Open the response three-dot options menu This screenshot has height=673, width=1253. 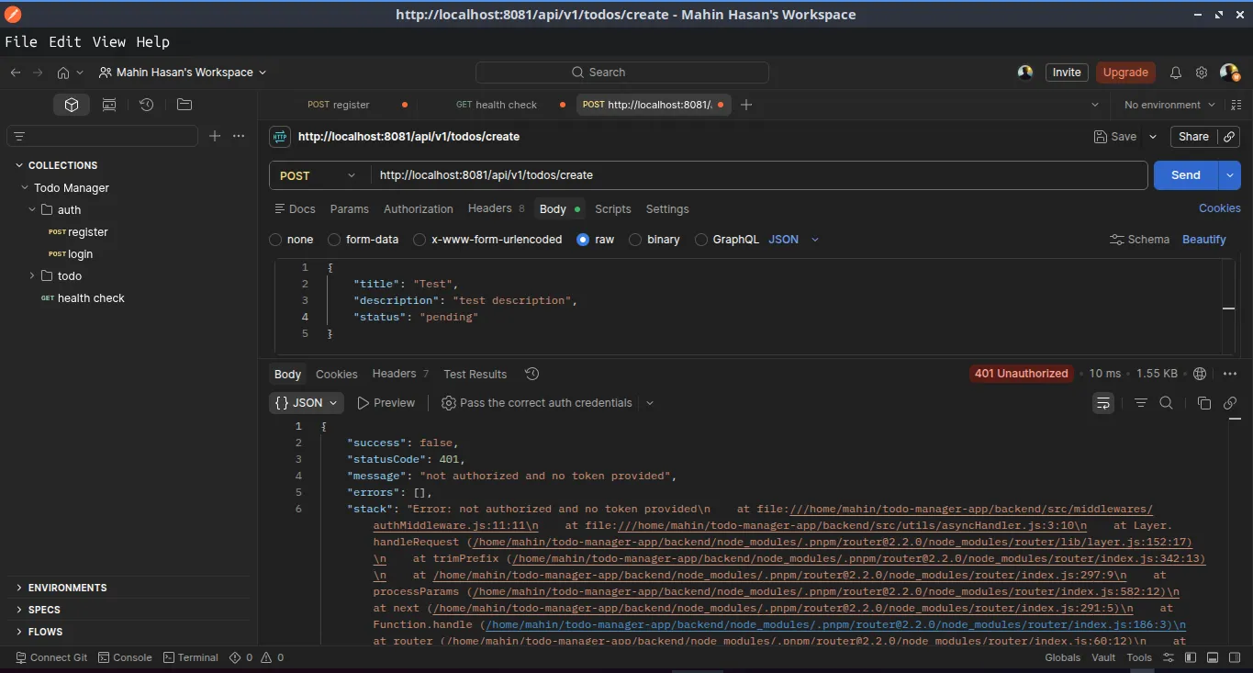point(1230,374)
